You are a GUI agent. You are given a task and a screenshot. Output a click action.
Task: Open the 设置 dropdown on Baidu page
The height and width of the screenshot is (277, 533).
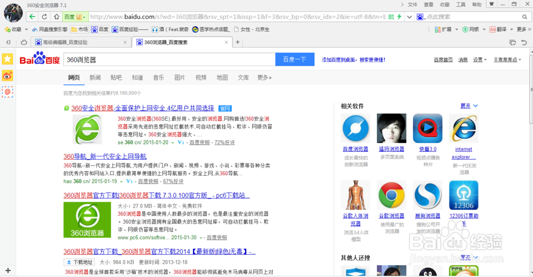(x=480, y=60)
